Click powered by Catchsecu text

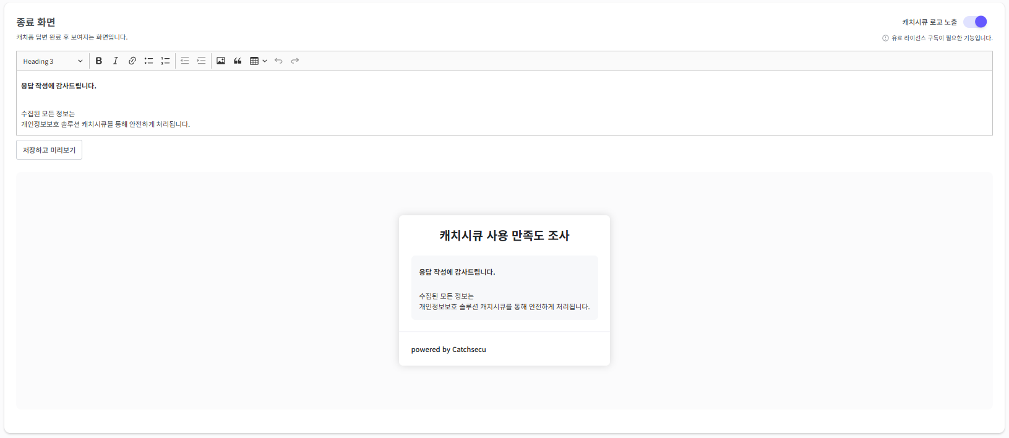click(x=449, y=350)
